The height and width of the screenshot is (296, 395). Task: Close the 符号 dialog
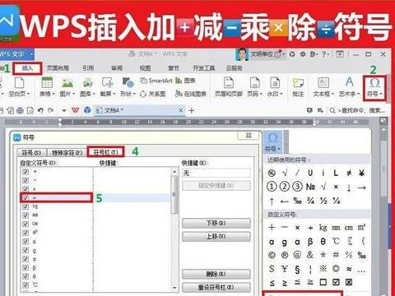point(249,136)
